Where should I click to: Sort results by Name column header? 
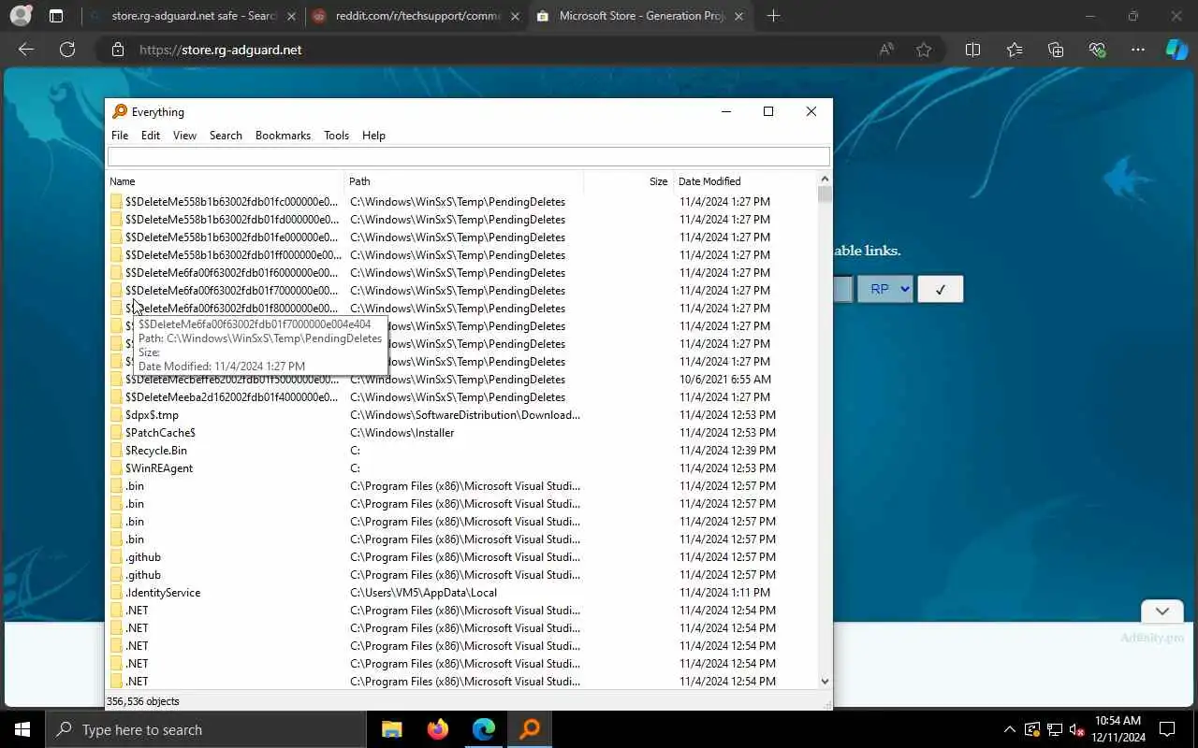[225, 181]
